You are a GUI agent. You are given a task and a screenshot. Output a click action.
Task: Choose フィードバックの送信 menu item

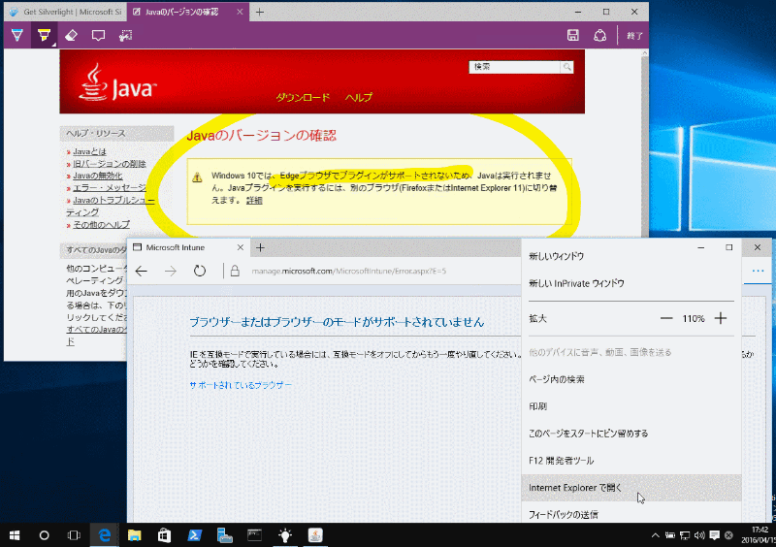tap(631, 514)
